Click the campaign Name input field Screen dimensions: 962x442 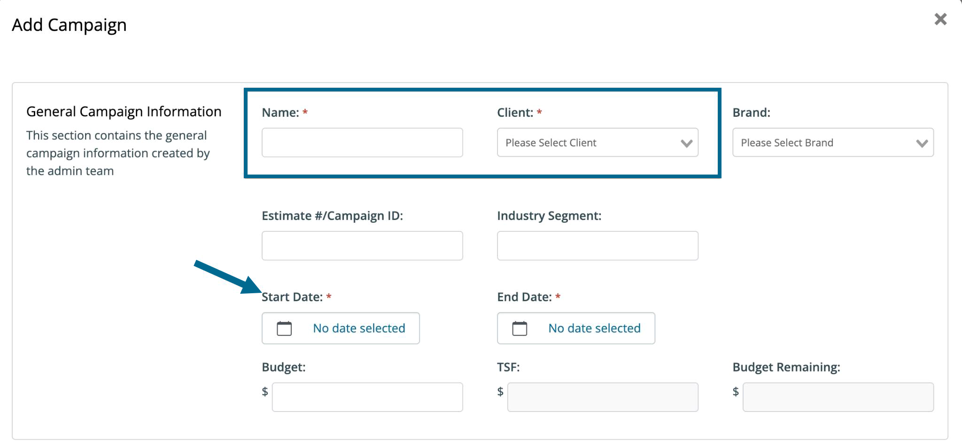pos(362,143)
